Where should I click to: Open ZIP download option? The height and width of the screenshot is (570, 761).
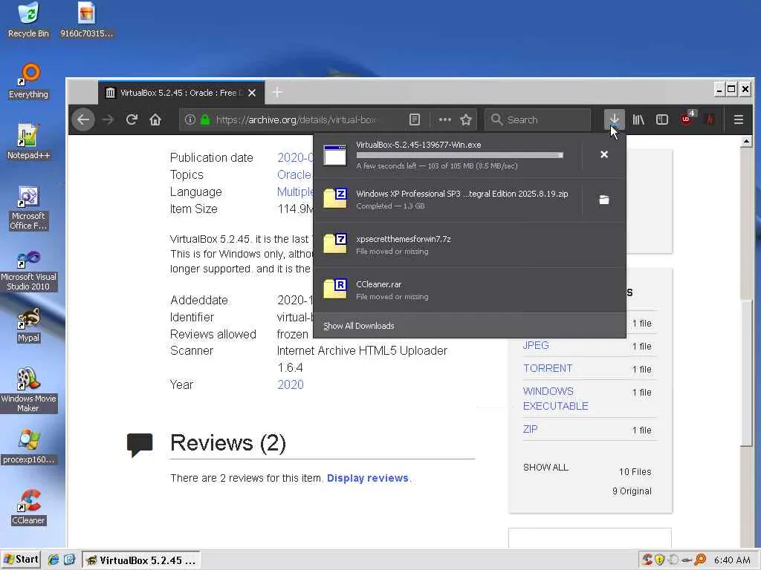click(530, 429)
